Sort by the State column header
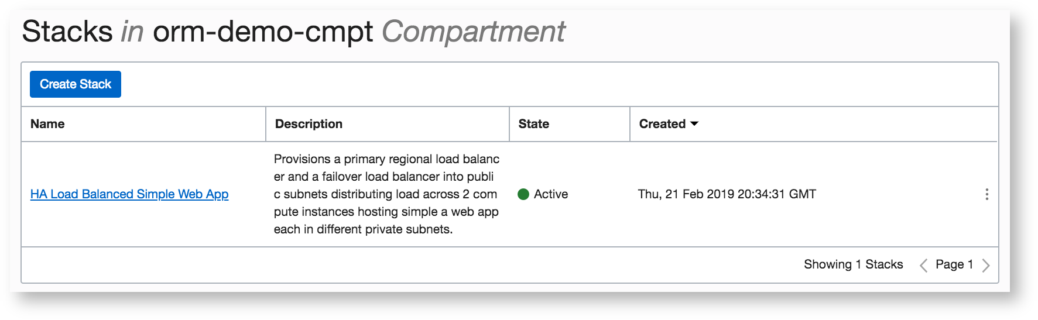Image resolution: width=1038 pixels, height=320 pixels. point(533,124)
